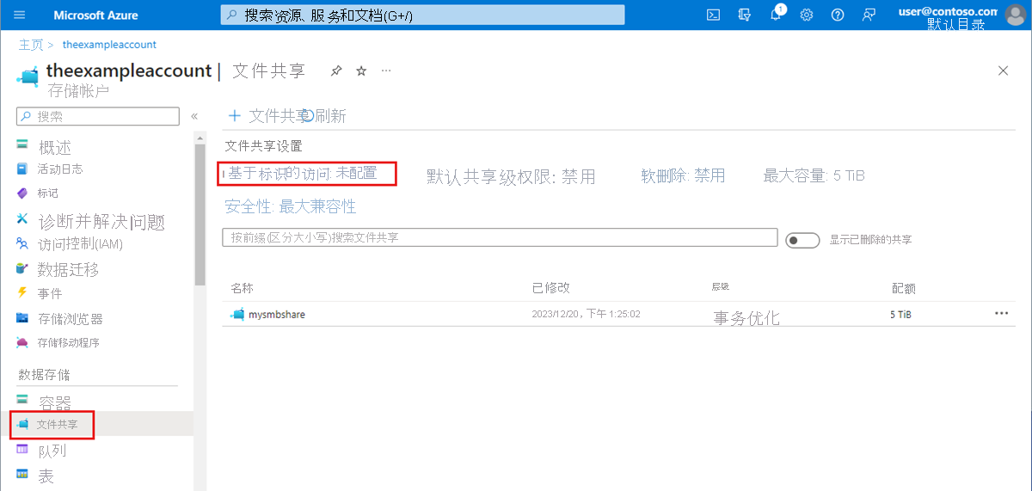Click the 活动日志 icon in sidebar

pos(22,169)
